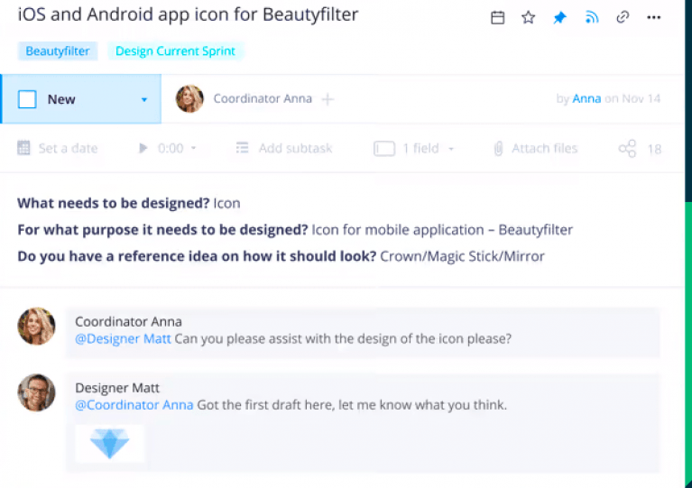Click Attach files
The image size is (692, 488).
(535, 149)
